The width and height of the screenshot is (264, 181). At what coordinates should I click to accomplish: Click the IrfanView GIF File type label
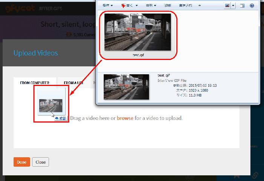pyautogui.click(x=172, y=80)
